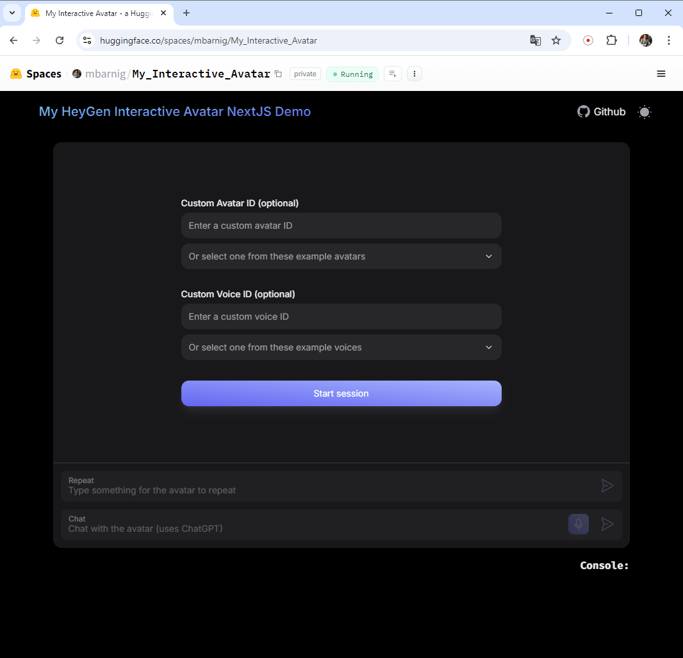Click the red record extension icon
Image resolution: width=683 pixels, height=658 pixels.
588,40
